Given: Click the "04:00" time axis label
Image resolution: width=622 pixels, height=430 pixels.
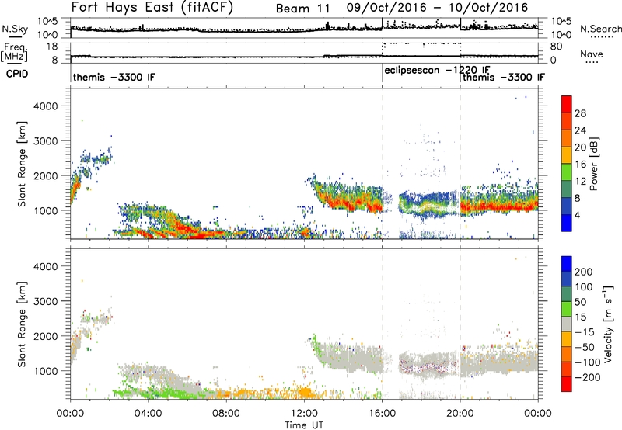Looking at the screenshot, I should coord(148,414).
